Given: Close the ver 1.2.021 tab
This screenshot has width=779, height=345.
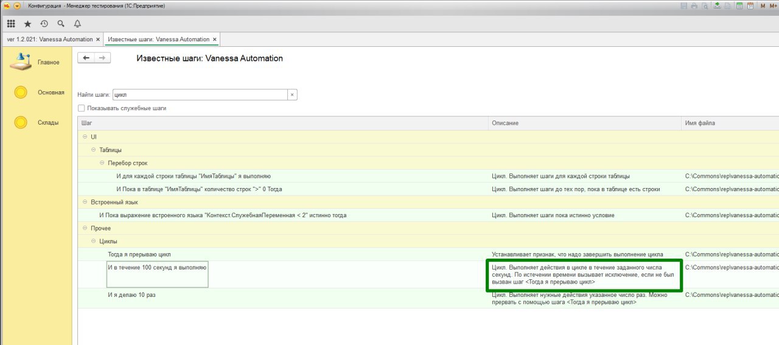Looking at the screenshot, I should 98,39.
